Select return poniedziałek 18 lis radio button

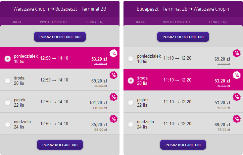pos(131,58)
